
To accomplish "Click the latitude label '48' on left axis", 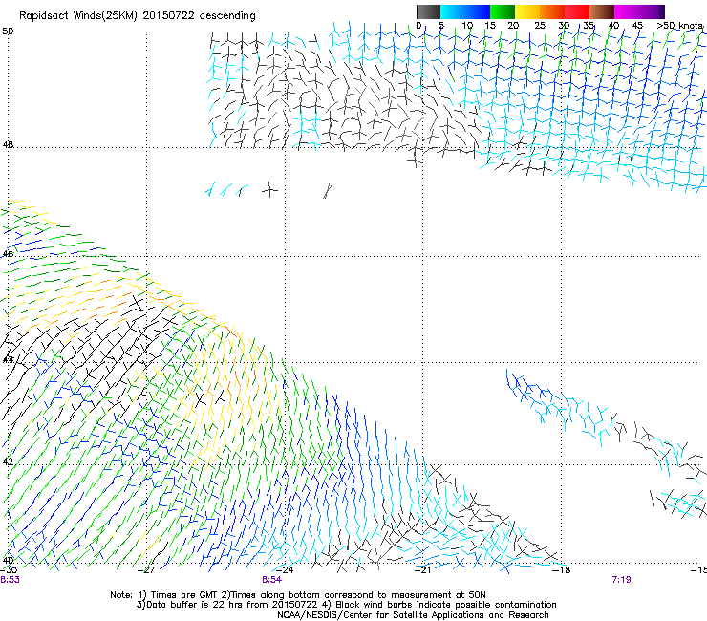I will (8, 145).
